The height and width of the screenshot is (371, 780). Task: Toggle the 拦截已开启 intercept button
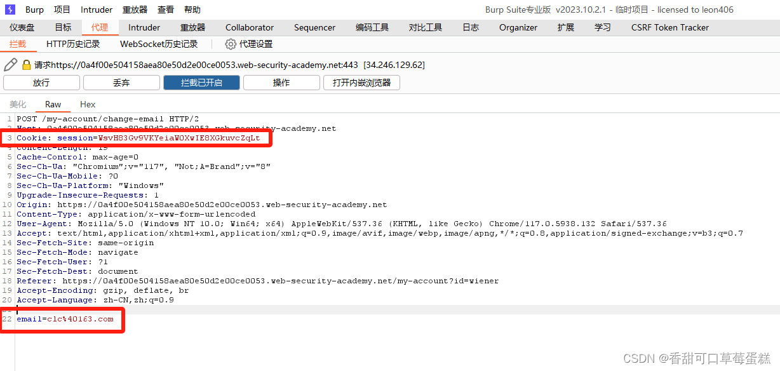point(201,83)
